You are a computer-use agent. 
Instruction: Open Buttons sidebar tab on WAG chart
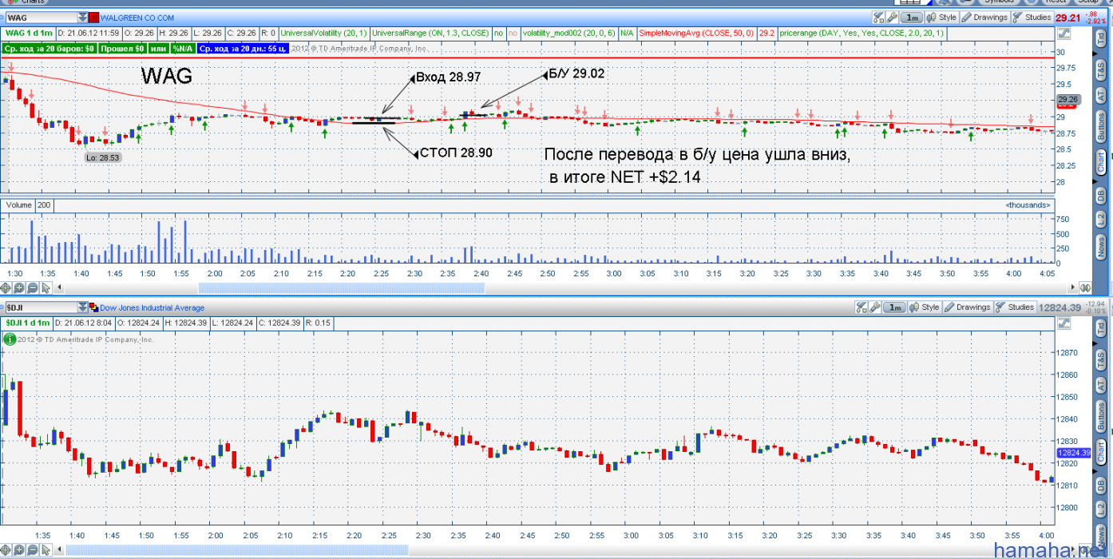click(1101, 126)
